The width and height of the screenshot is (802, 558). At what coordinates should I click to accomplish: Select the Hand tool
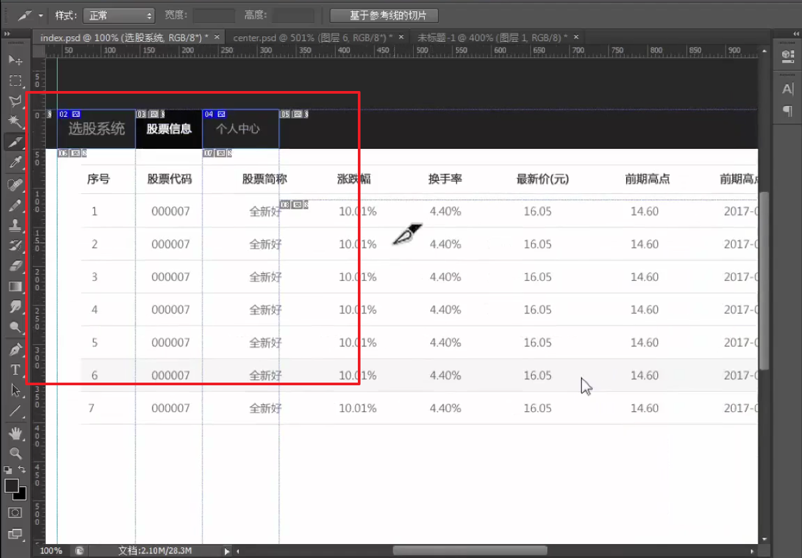point(15,433)
